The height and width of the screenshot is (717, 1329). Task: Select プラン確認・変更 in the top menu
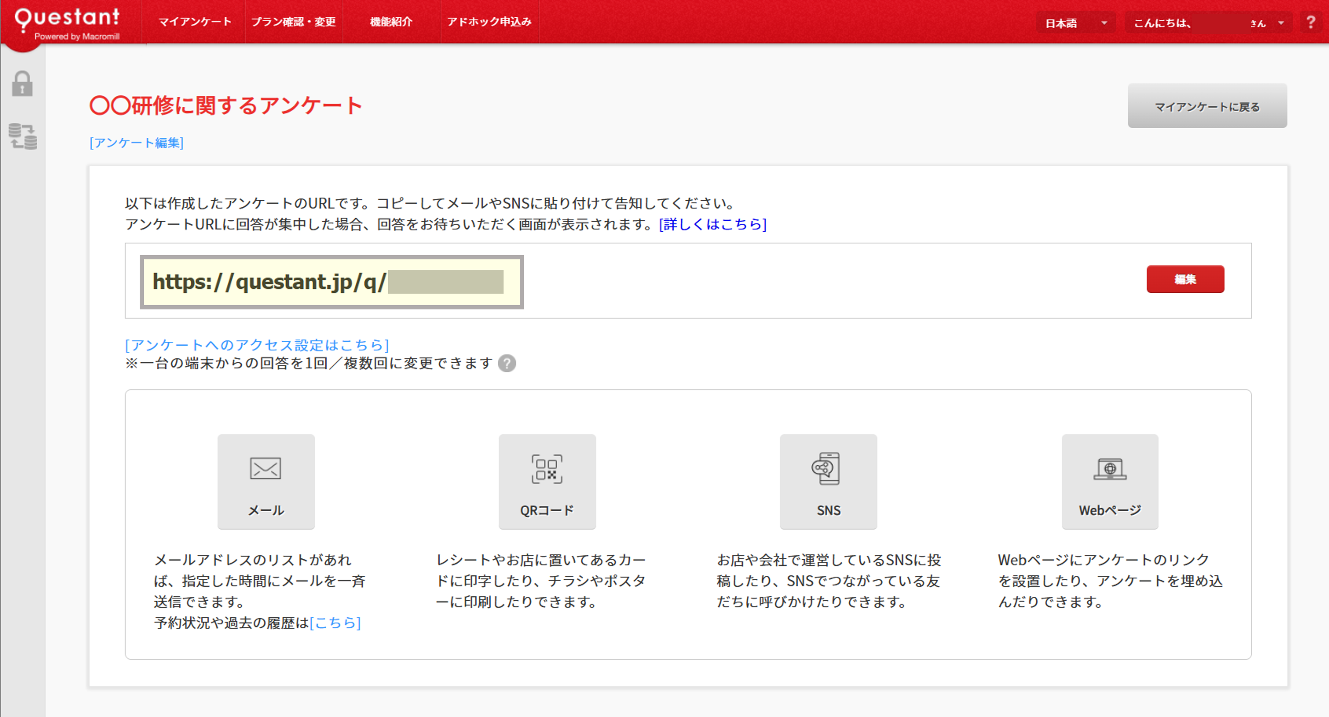tap(294, 21)
